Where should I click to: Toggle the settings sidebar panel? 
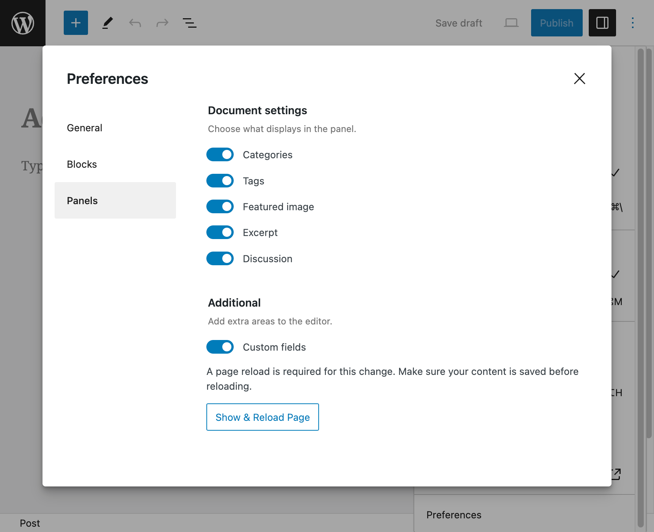(x=602, y=23)
